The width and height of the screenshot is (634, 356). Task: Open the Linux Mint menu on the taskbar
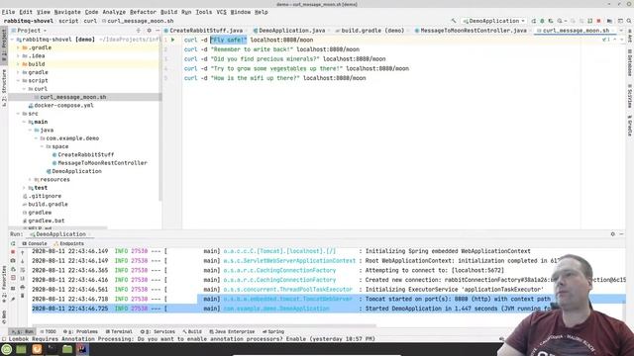click(x=7, y=349)
